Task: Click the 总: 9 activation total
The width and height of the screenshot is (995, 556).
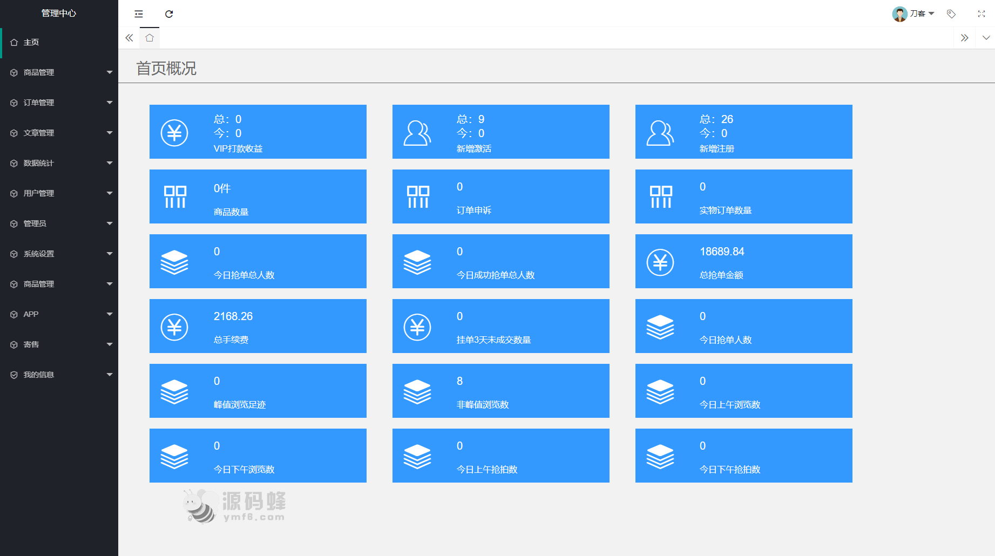Action: [x=471, y=119]
